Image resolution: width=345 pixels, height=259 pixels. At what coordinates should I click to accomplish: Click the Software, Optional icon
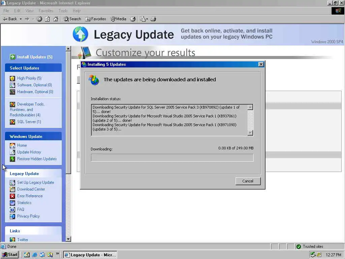click(x=12, y=85)
